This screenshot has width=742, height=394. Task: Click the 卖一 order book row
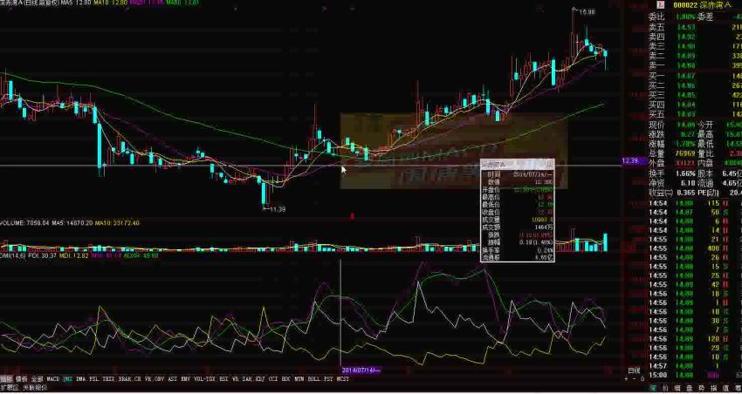coord(695,65)
